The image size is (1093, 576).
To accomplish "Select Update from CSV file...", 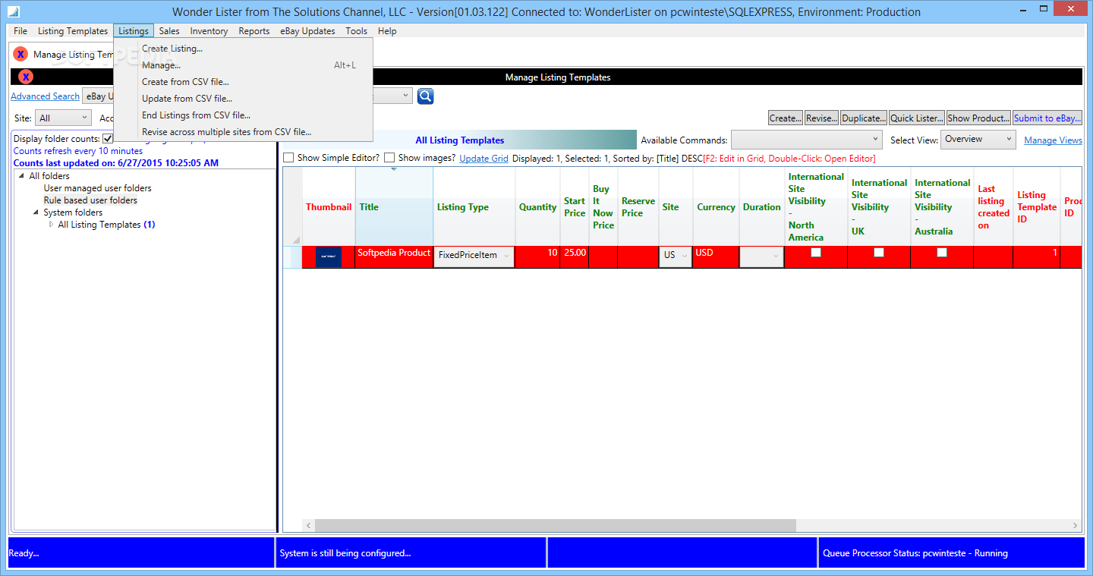I will (243, 99).
